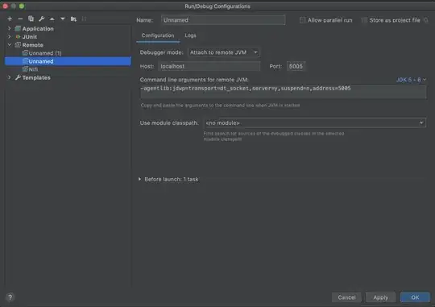
Task: Expand Before launch: 1 task section
Action: point(139,180)
